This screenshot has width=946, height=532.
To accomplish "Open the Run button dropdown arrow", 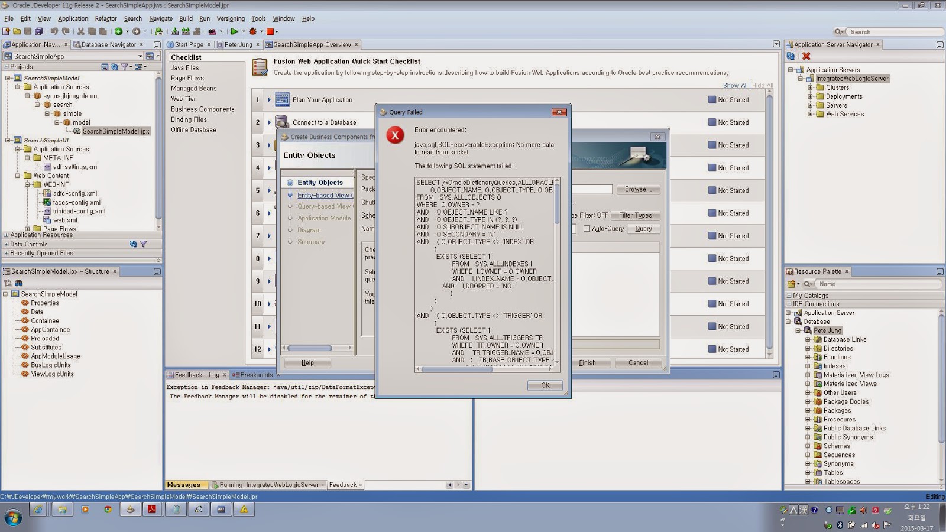I will tap(243, 31).
